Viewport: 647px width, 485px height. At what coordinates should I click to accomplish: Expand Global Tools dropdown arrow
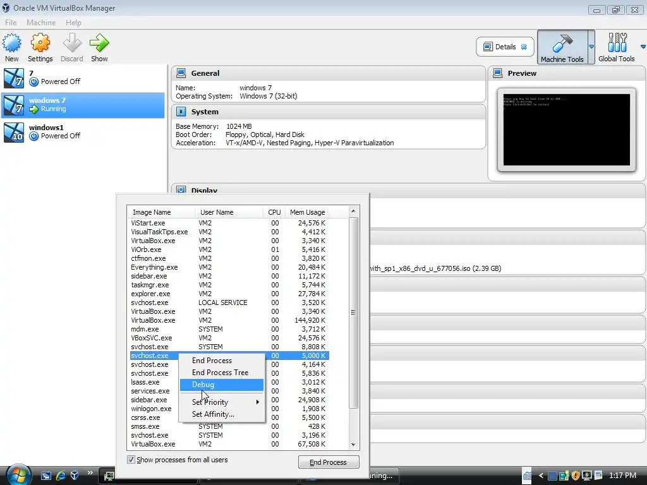643,47
